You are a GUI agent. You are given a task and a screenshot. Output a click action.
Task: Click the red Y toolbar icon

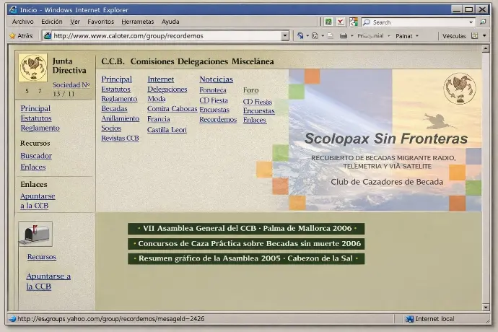(x=341, y=22)
